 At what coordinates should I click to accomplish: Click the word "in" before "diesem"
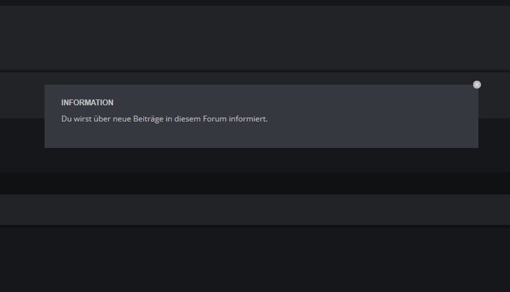coord(168,119)
